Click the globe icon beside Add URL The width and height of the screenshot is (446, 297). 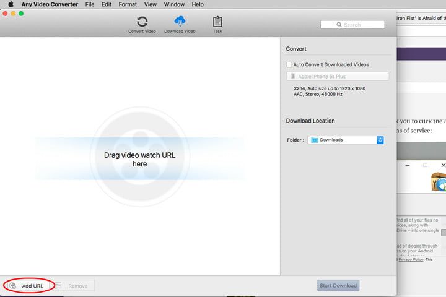point(13,286)
